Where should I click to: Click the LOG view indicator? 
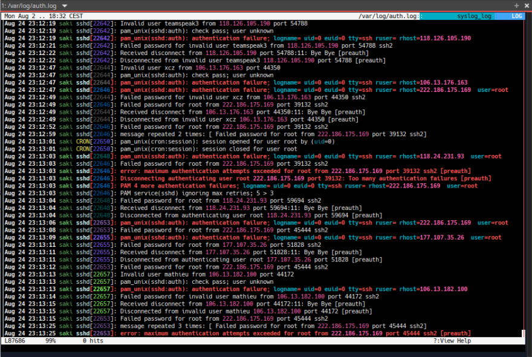click(516, 16)
